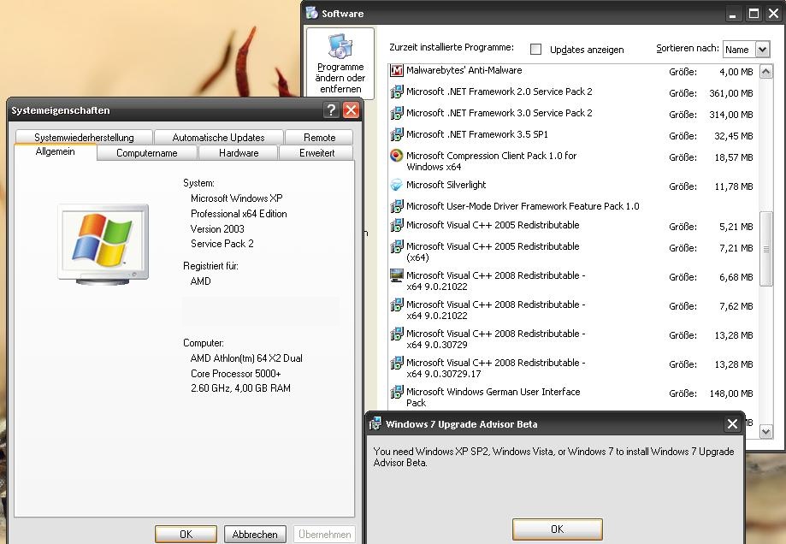Click the Visual C++ 2008 x64 9.0.30729 icon
Viewport: 786px width, 544px height.
pyautogui.click(x=397, y=334)
